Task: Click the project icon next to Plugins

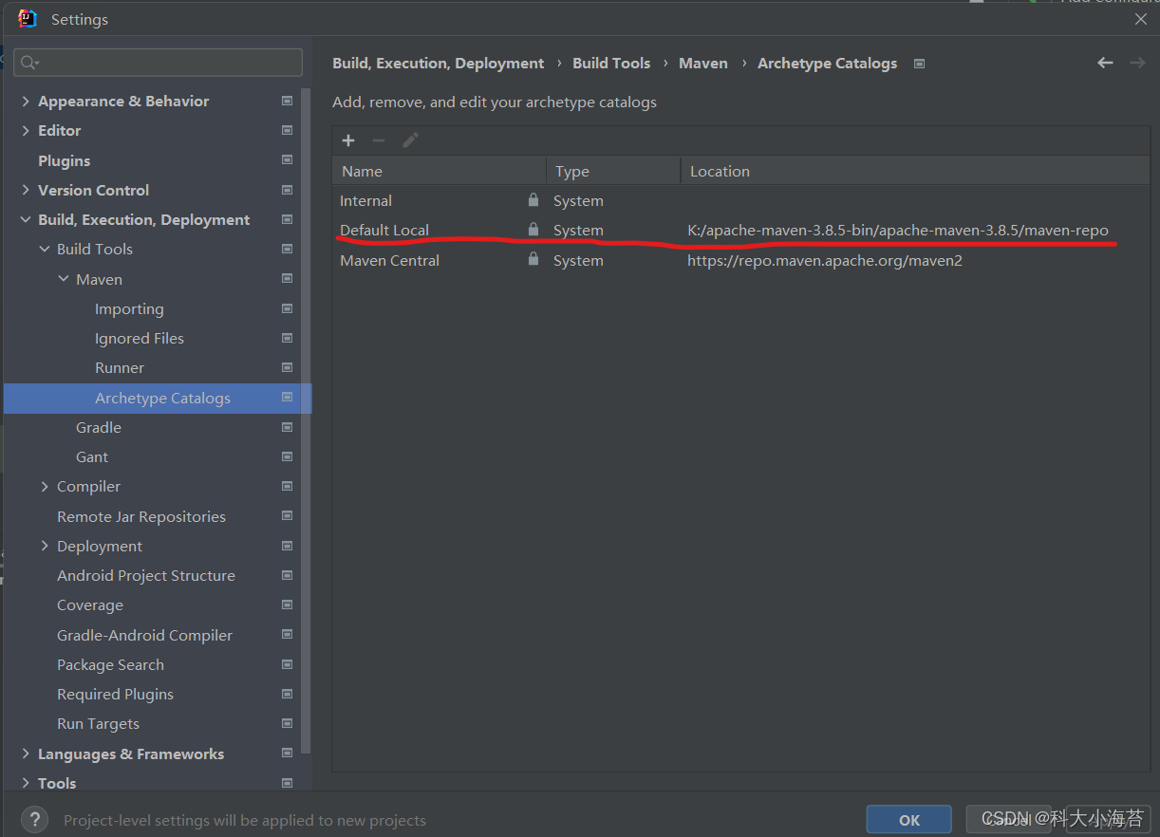Action: pyautogui.click(x=287, y=160)
